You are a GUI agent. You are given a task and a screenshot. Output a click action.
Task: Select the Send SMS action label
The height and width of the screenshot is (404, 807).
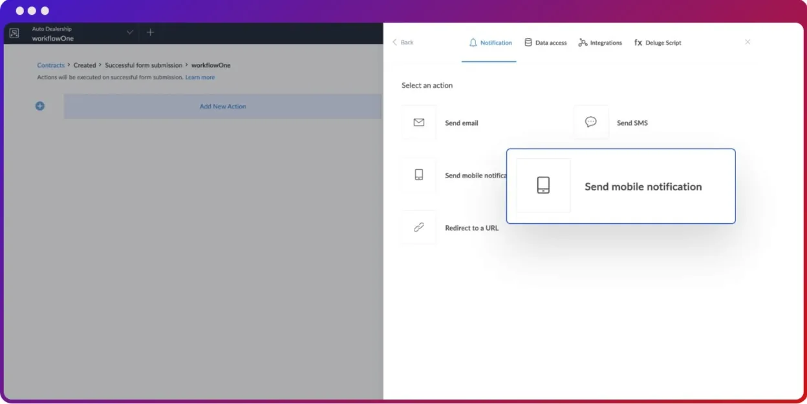point(632,123)
